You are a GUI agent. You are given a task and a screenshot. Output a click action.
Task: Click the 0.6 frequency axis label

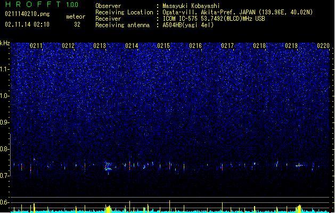[4, 202]
